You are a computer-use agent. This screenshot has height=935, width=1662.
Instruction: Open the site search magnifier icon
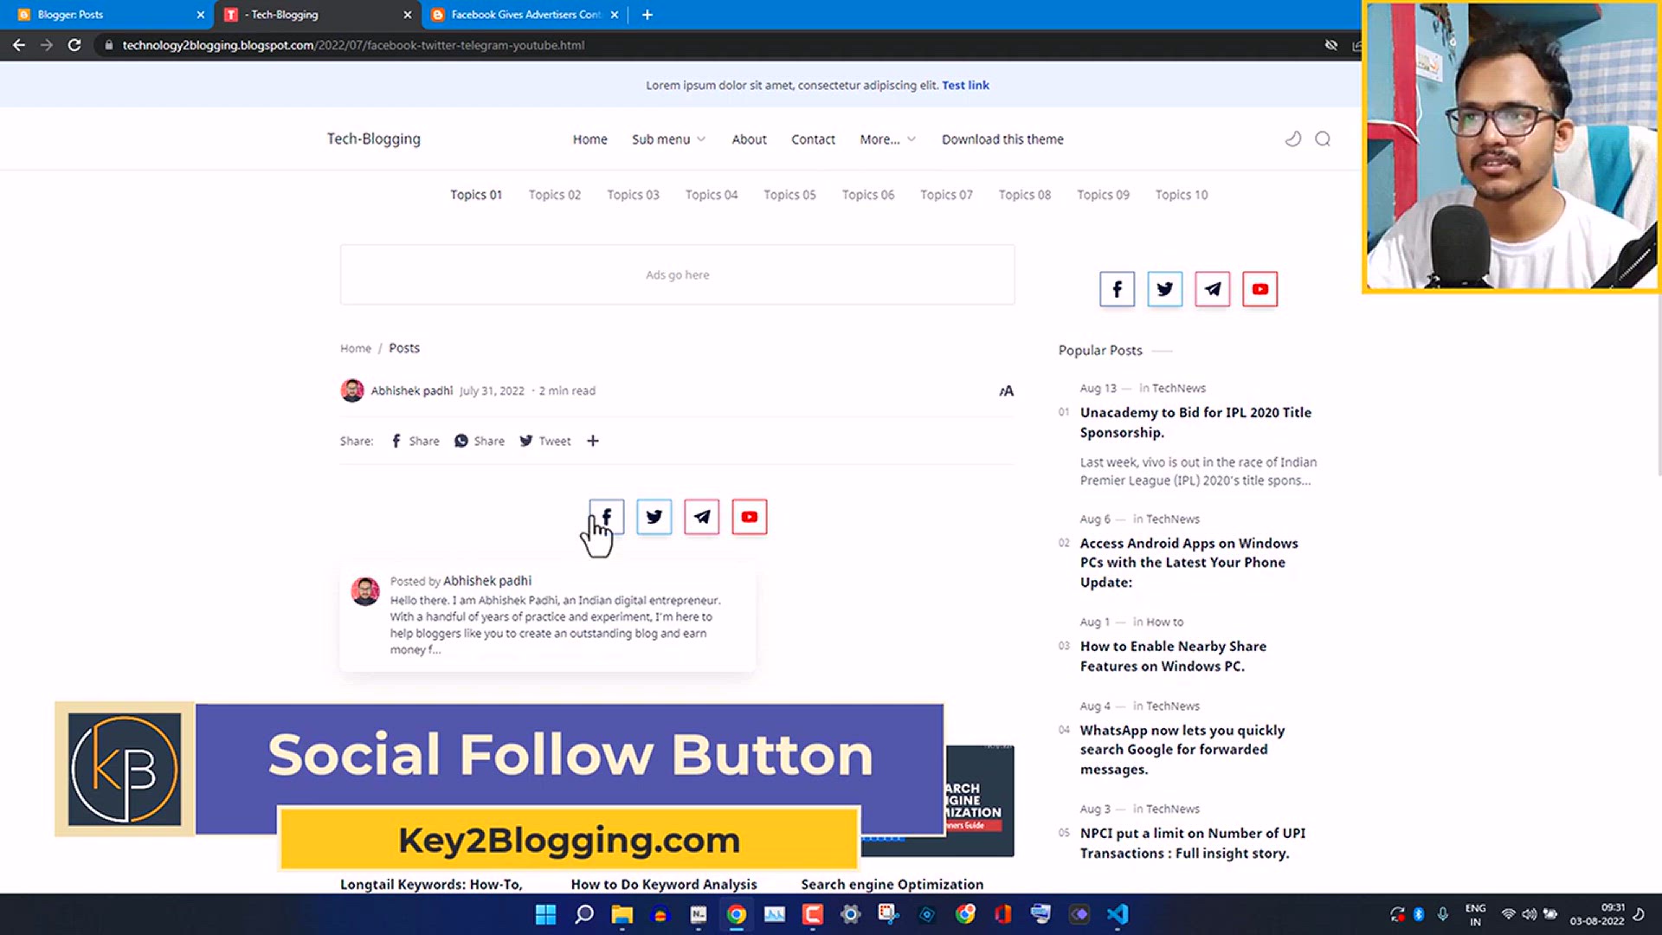1323,139
